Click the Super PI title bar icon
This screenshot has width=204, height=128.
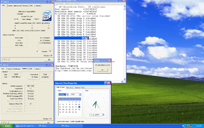(x=56, y=1)
